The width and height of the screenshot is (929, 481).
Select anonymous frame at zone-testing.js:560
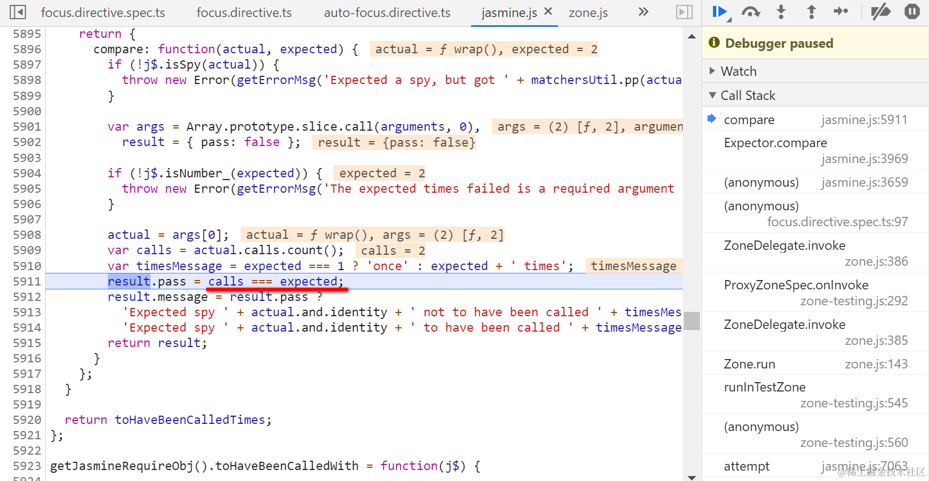tap(815, 435)
